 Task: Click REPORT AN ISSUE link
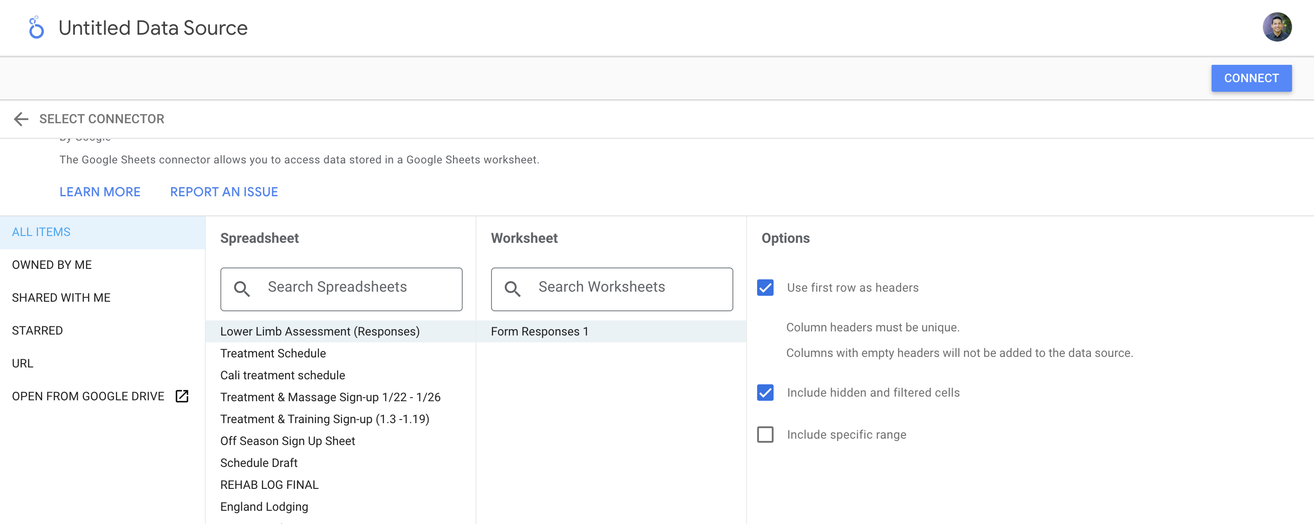click(x=224, y=192)
